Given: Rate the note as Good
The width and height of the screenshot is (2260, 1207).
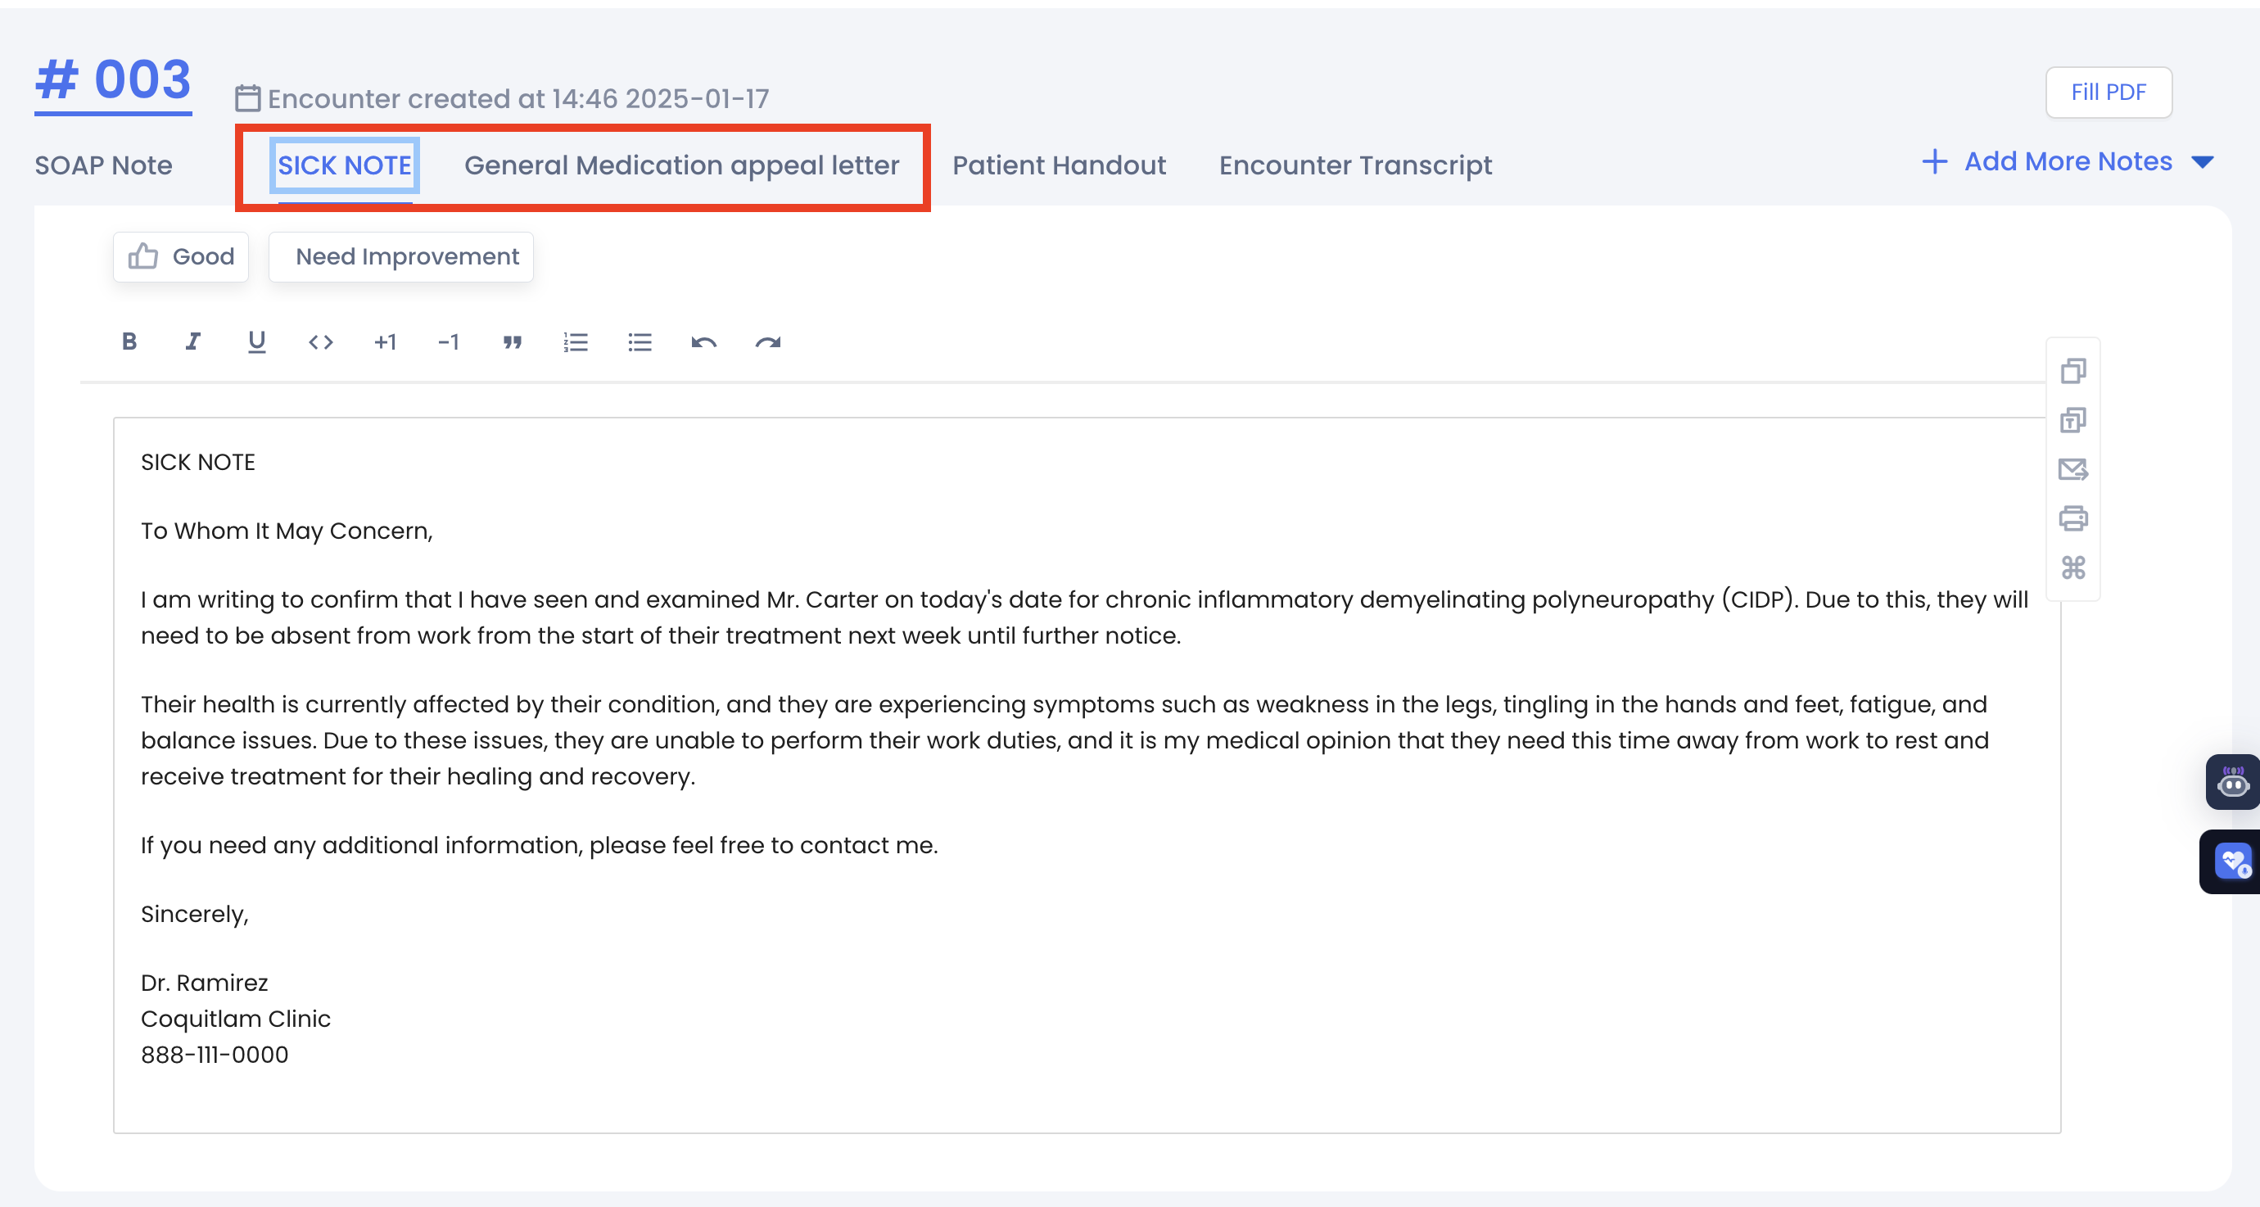Looking at the screenshot, I should pyautogui.click(x=182, y=257).
